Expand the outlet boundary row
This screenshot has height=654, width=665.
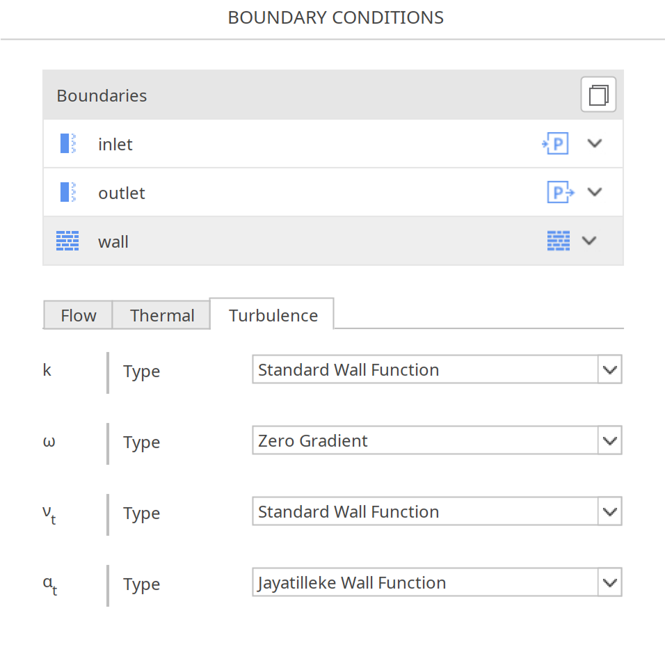pyautogui.click(x=595, y=192)
